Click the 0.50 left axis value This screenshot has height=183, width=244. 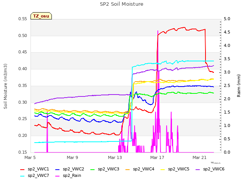coord(23,35)
